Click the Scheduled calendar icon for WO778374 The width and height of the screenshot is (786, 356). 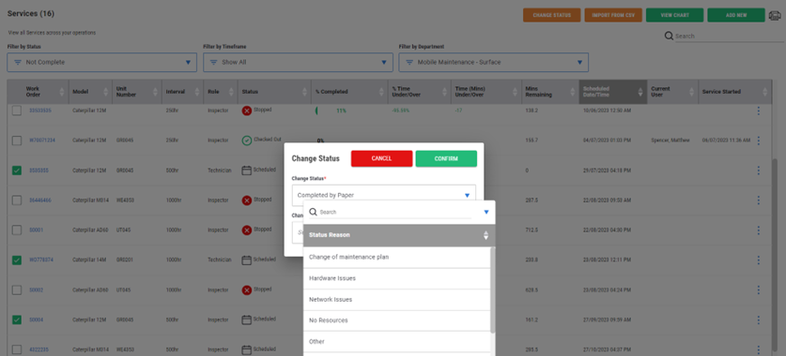tap(247, 260)
